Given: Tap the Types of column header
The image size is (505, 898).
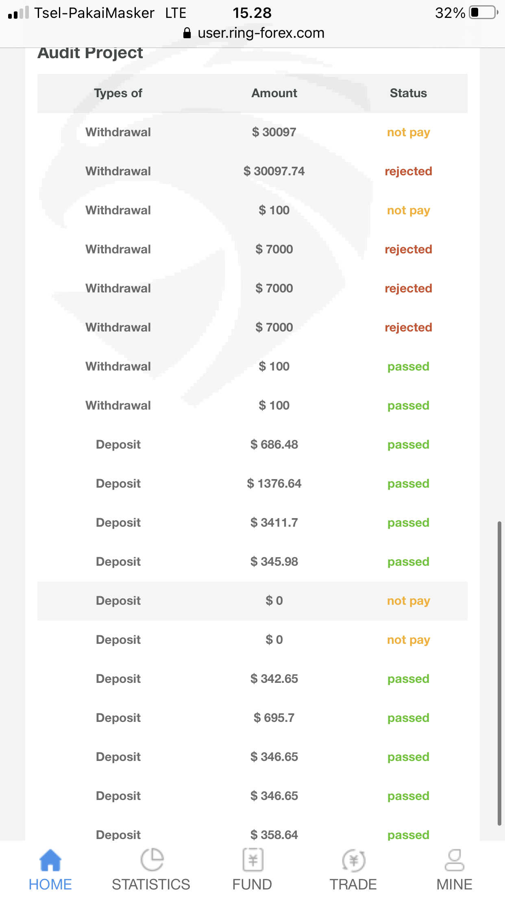Looking at the screenshot, I should click(x=118, y=93).
